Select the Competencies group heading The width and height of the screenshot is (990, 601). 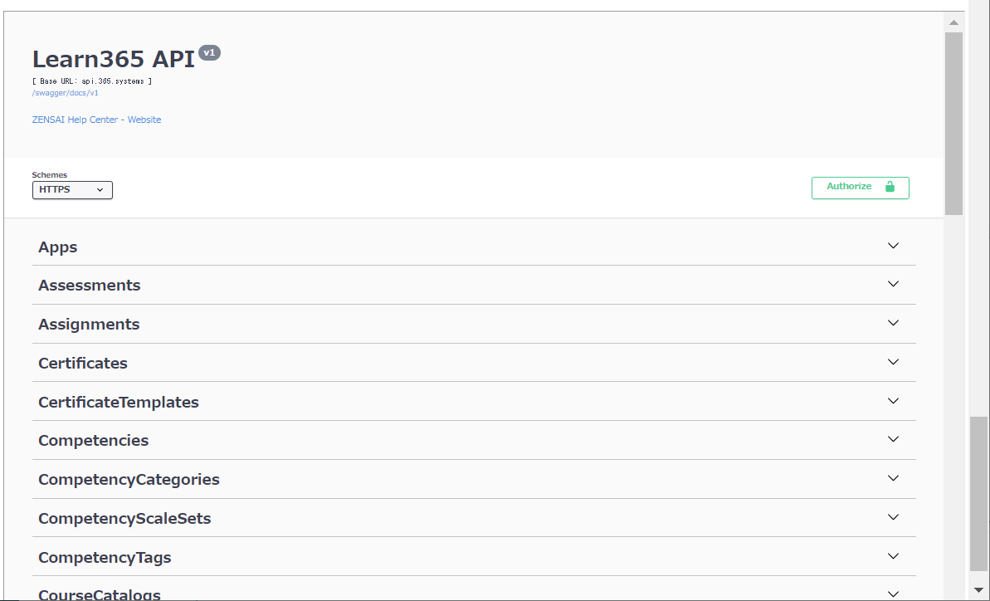click(x=94, y=441)
